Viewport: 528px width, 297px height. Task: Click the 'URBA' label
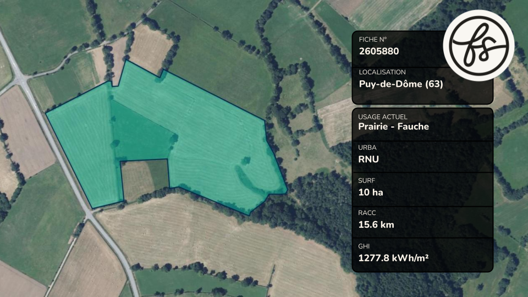(x=367, y=147)
